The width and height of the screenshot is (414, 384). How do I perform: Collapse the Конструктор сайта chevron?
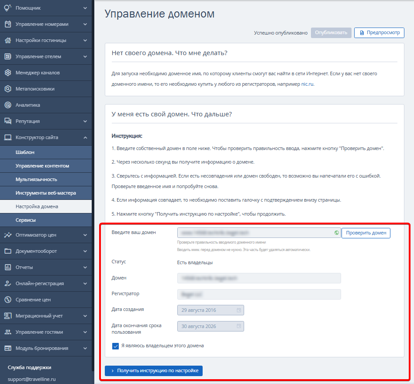coord(85,137)
